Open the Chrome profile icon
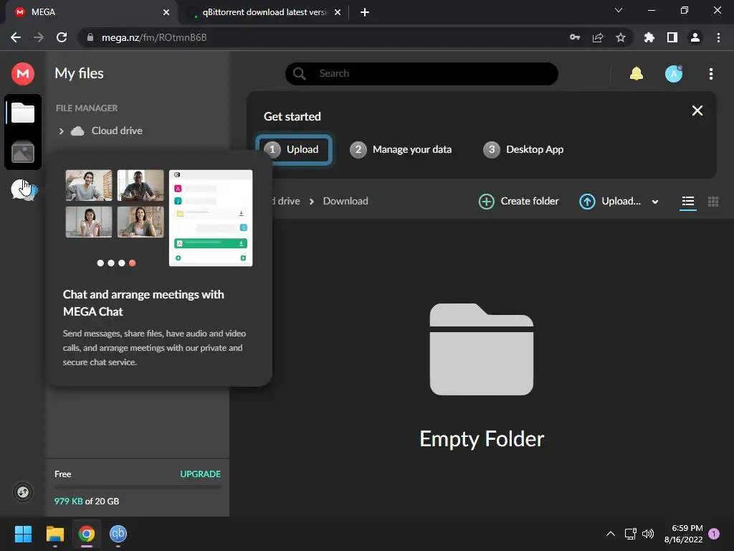Image resolution: width=734 pixels, height=551 pixels. 695,37
